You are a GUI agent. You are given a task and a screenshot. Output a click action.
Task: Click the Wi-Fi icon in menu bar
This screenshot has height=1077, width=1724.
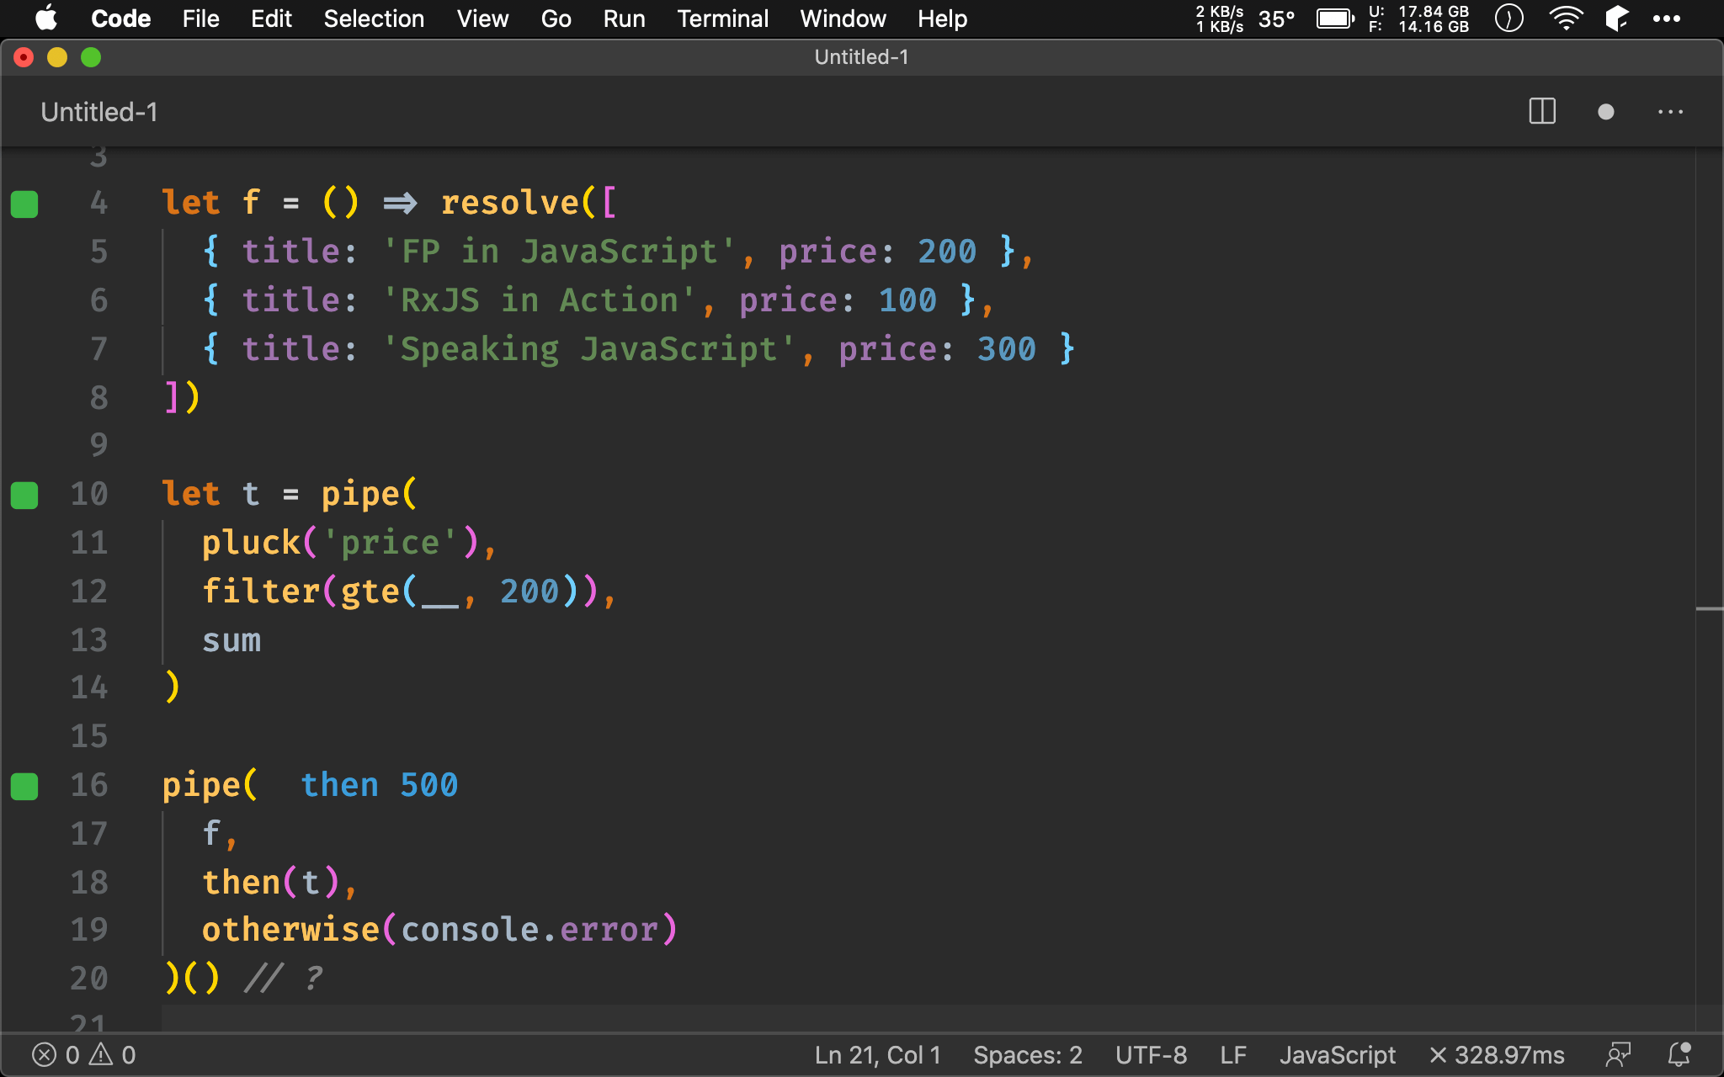(1566, 19)
